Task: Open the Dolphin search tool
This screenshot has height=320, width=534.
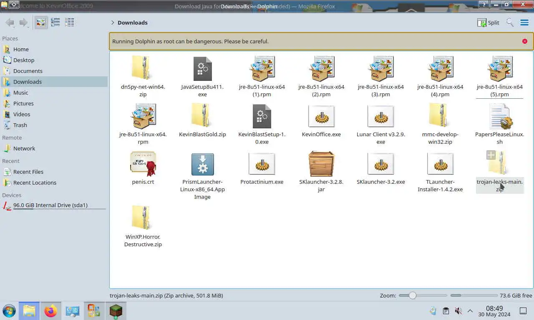Action: 510,22
